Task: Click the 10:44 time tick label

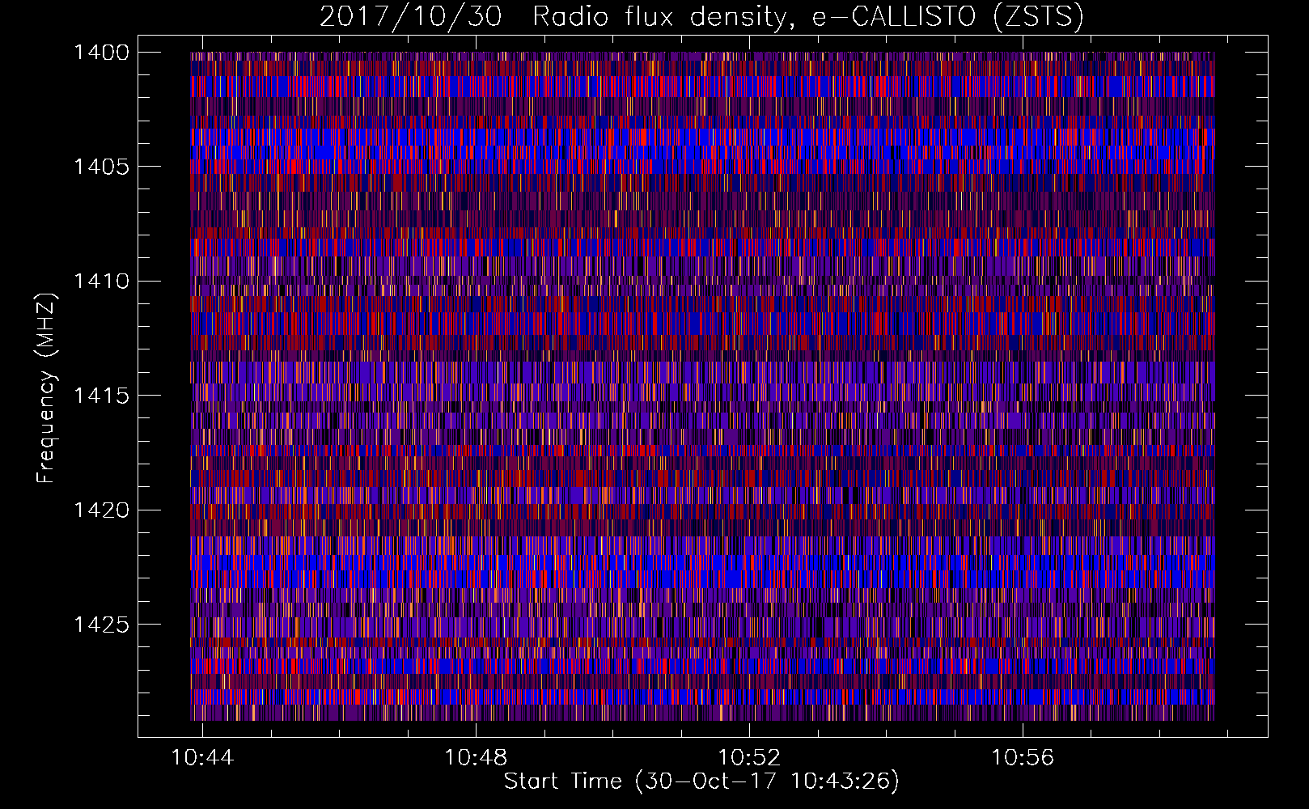Action: point(202,757)
